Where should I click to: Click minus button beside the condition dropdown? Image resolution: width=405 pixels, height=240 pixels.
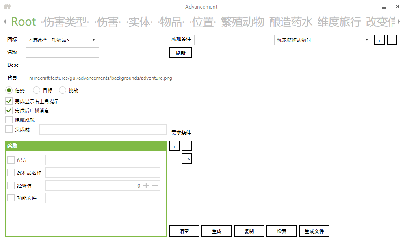(392, 40)
